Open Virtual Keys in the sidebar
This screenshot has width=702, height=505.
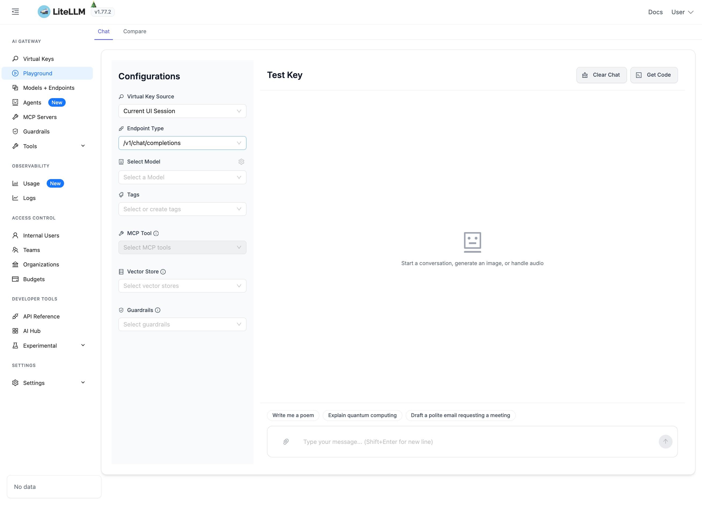point(38,58)
